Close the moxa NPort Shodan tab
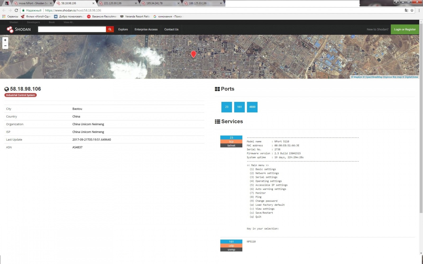Viewport: 423px width, 264px height. pos(51,3)
